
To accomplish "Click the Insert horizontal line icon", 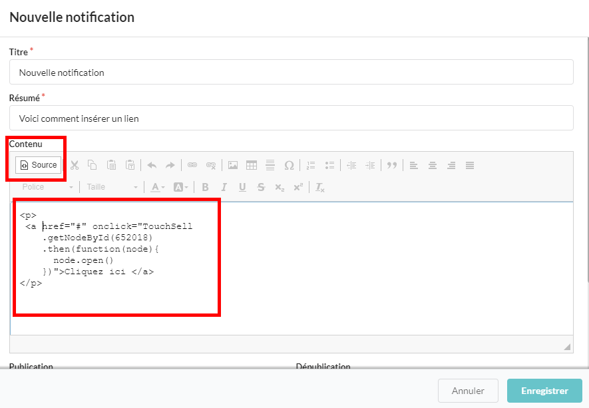I will 270,165.
